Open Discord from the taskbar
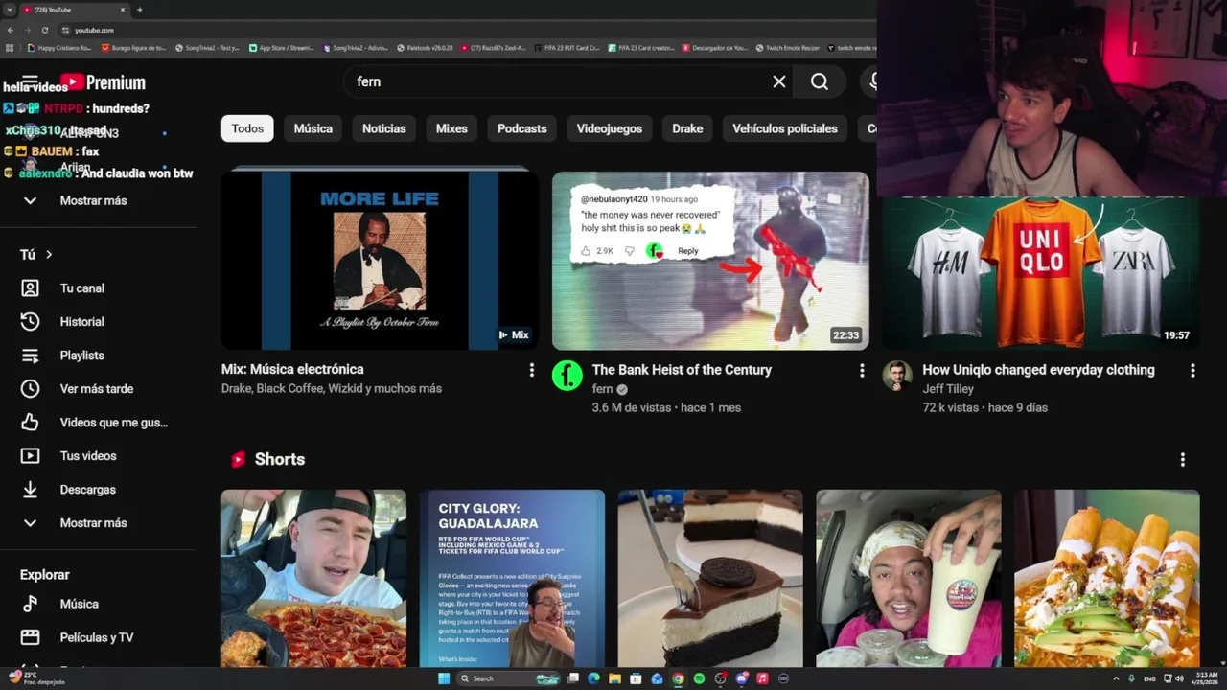1227x690 pixels. tap(741, 678)
